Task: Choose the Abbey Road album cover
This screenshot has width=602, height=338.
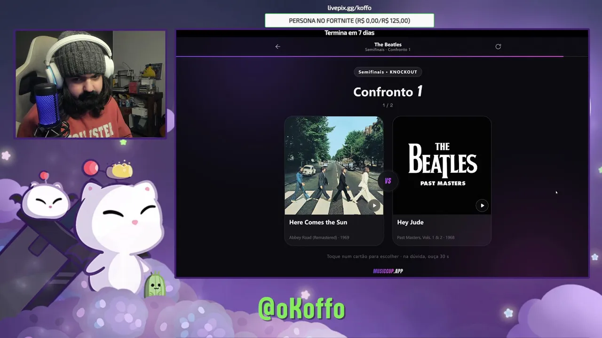Action: (x=334, y=165)
